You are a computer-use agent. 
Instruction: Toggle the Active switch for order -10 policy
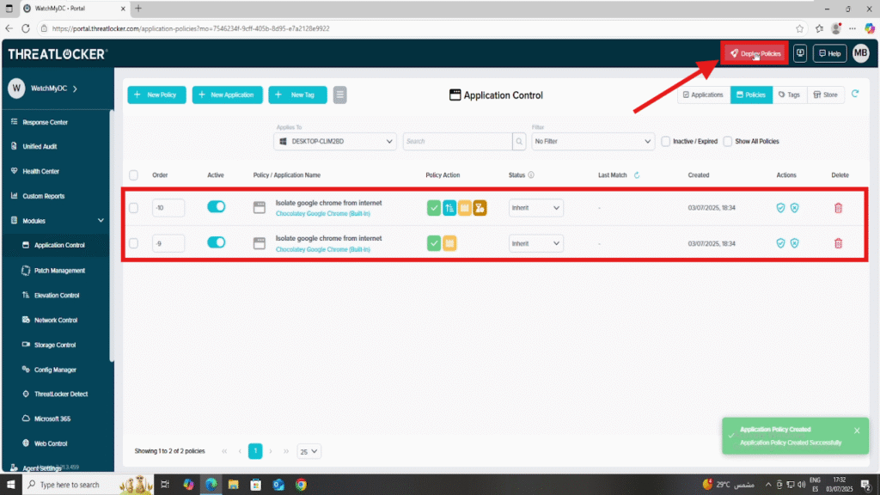click(x=216, y=206)
